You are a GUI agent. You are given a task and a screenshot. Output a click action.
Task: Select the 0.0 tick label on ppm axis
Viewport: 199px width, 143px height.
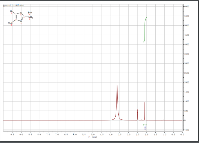[182, 135]
